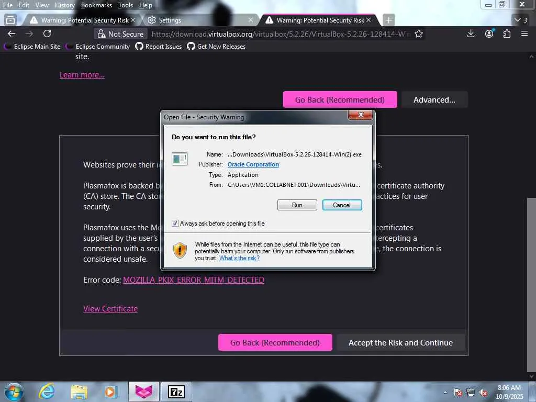The width and height of the screenshot is (536, 402).
Task: Open the View Certificate link
Action: (x=110, y=309)
